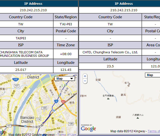Viewport: 160px width, 136px height.
Task: Open Terms of Use link on left map
Action: 66,134
